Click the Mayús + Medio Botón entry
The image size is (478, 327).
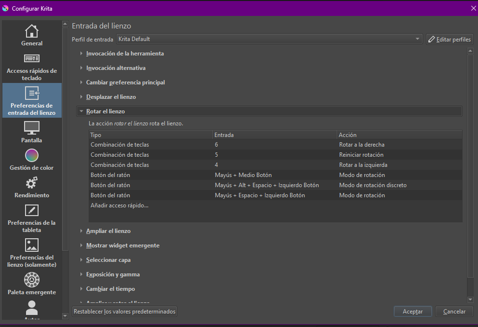pos(275,175)
